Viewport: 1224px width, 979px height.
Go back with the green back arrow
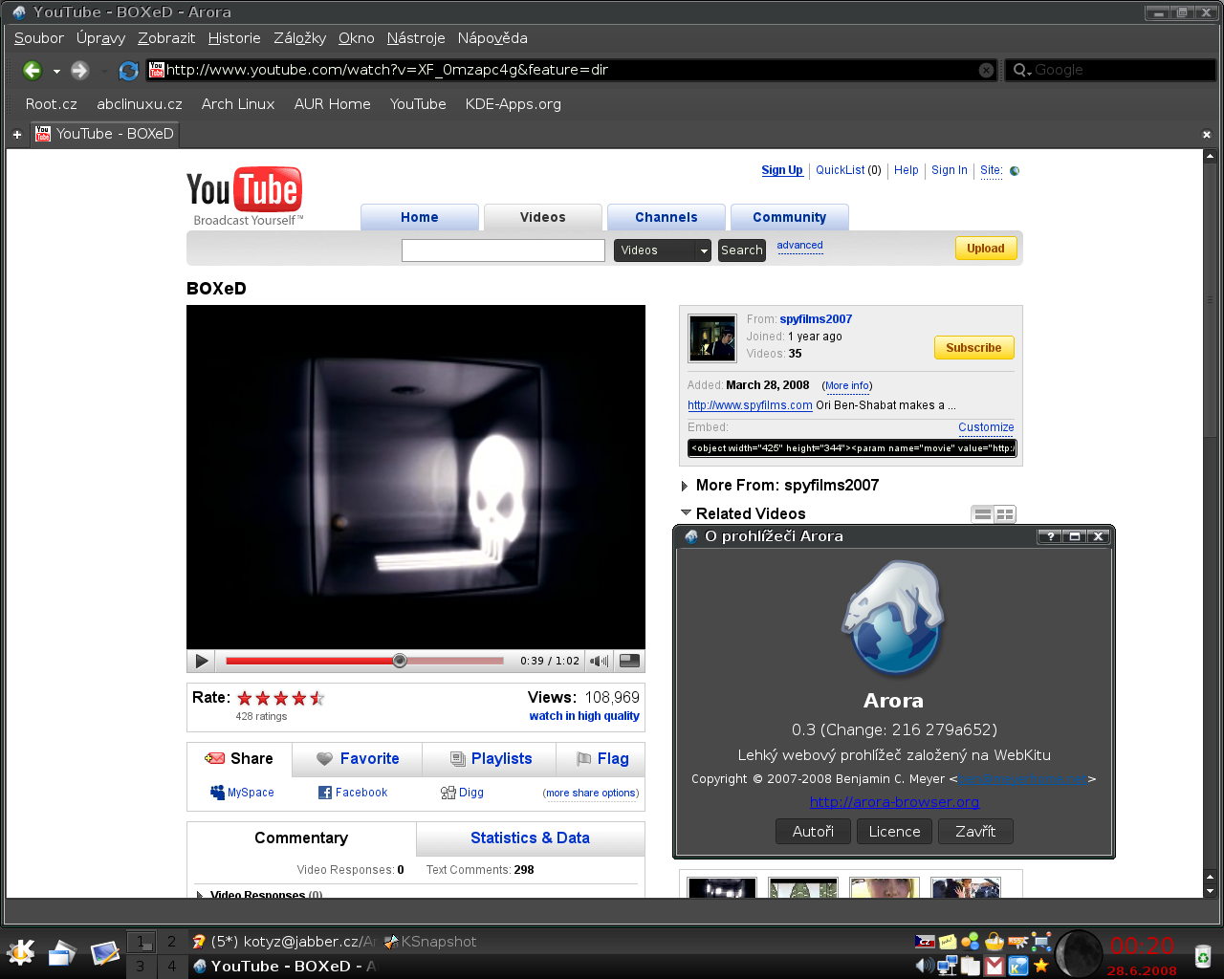click(33, 70)
